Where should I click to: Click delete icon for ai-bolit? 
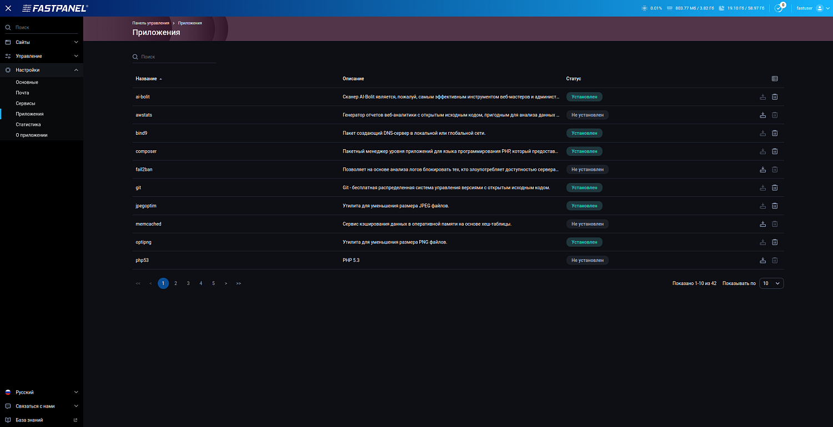[x=775, y=96]
